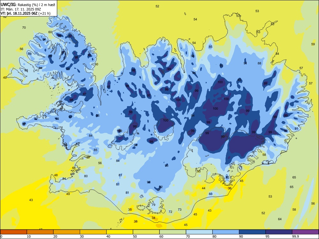
Task: Click the '36' humidity value on the map
Action: coord(230,188)
